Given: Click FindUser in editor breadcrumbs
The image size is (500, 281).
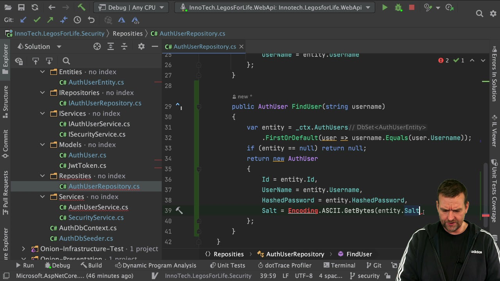Looking at the screenshot, I should (x=355, y=254).
